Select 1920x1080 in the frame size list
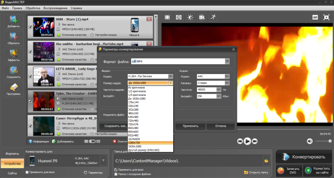The width and height of the screenshot is (334, 178). (151, 146)
